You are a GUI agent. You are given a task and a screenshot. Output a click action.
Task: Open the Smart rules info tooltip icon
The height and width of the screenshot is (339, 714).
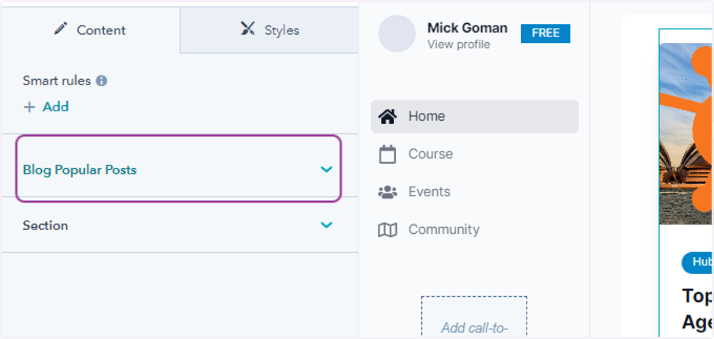point(102,81)
